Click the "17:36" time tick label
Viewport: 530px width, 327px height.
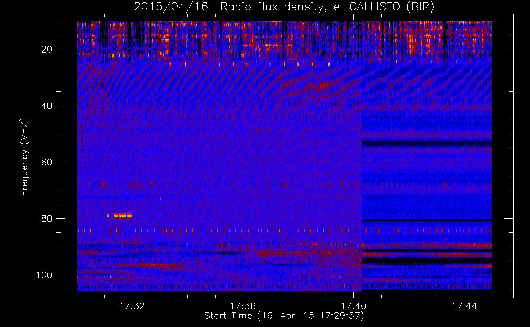click(x=243, y=306)
